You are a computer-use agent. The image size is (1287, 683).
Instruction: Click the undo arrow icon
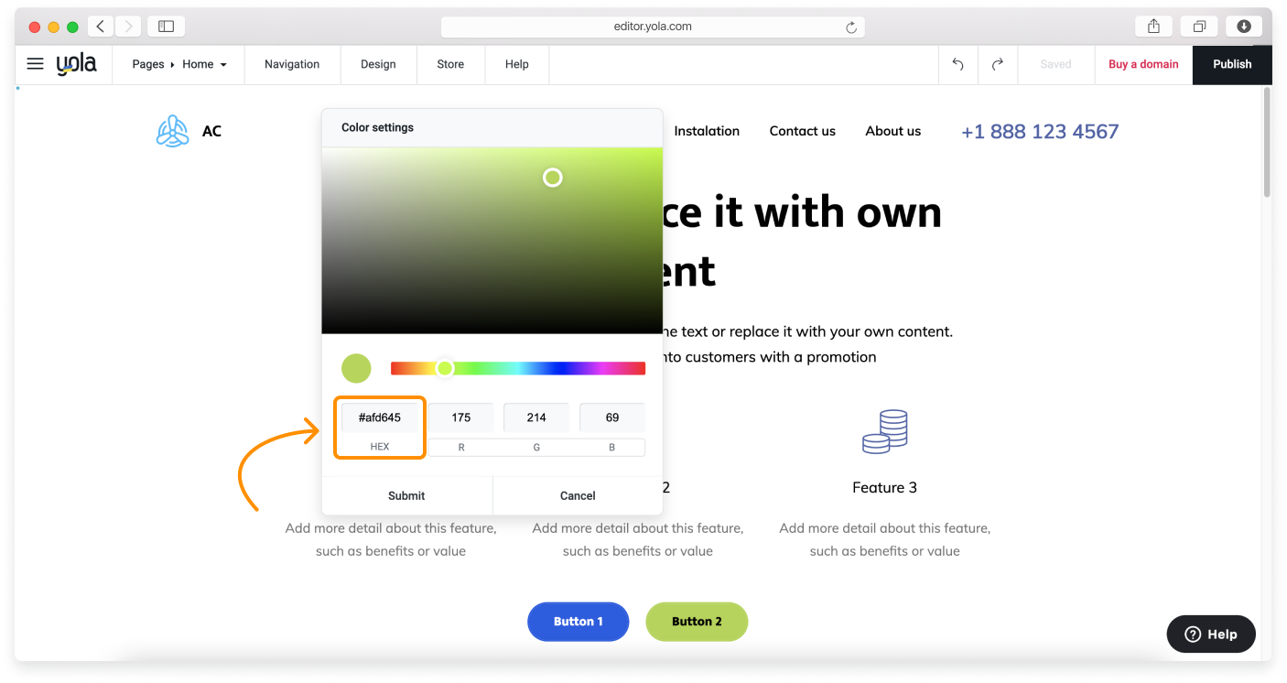[957, 63]
